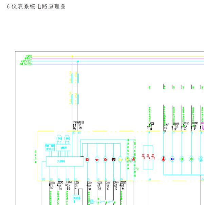Click the title '6 仪表系统电路原理图'
204x205 pixels.
[36, 6]
